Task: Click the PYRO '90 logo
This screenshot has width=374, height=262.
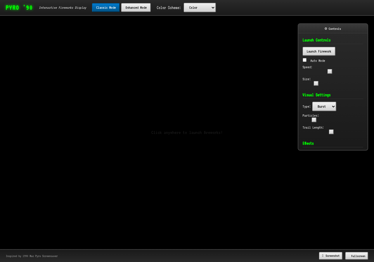Action: tap(19, 8)
